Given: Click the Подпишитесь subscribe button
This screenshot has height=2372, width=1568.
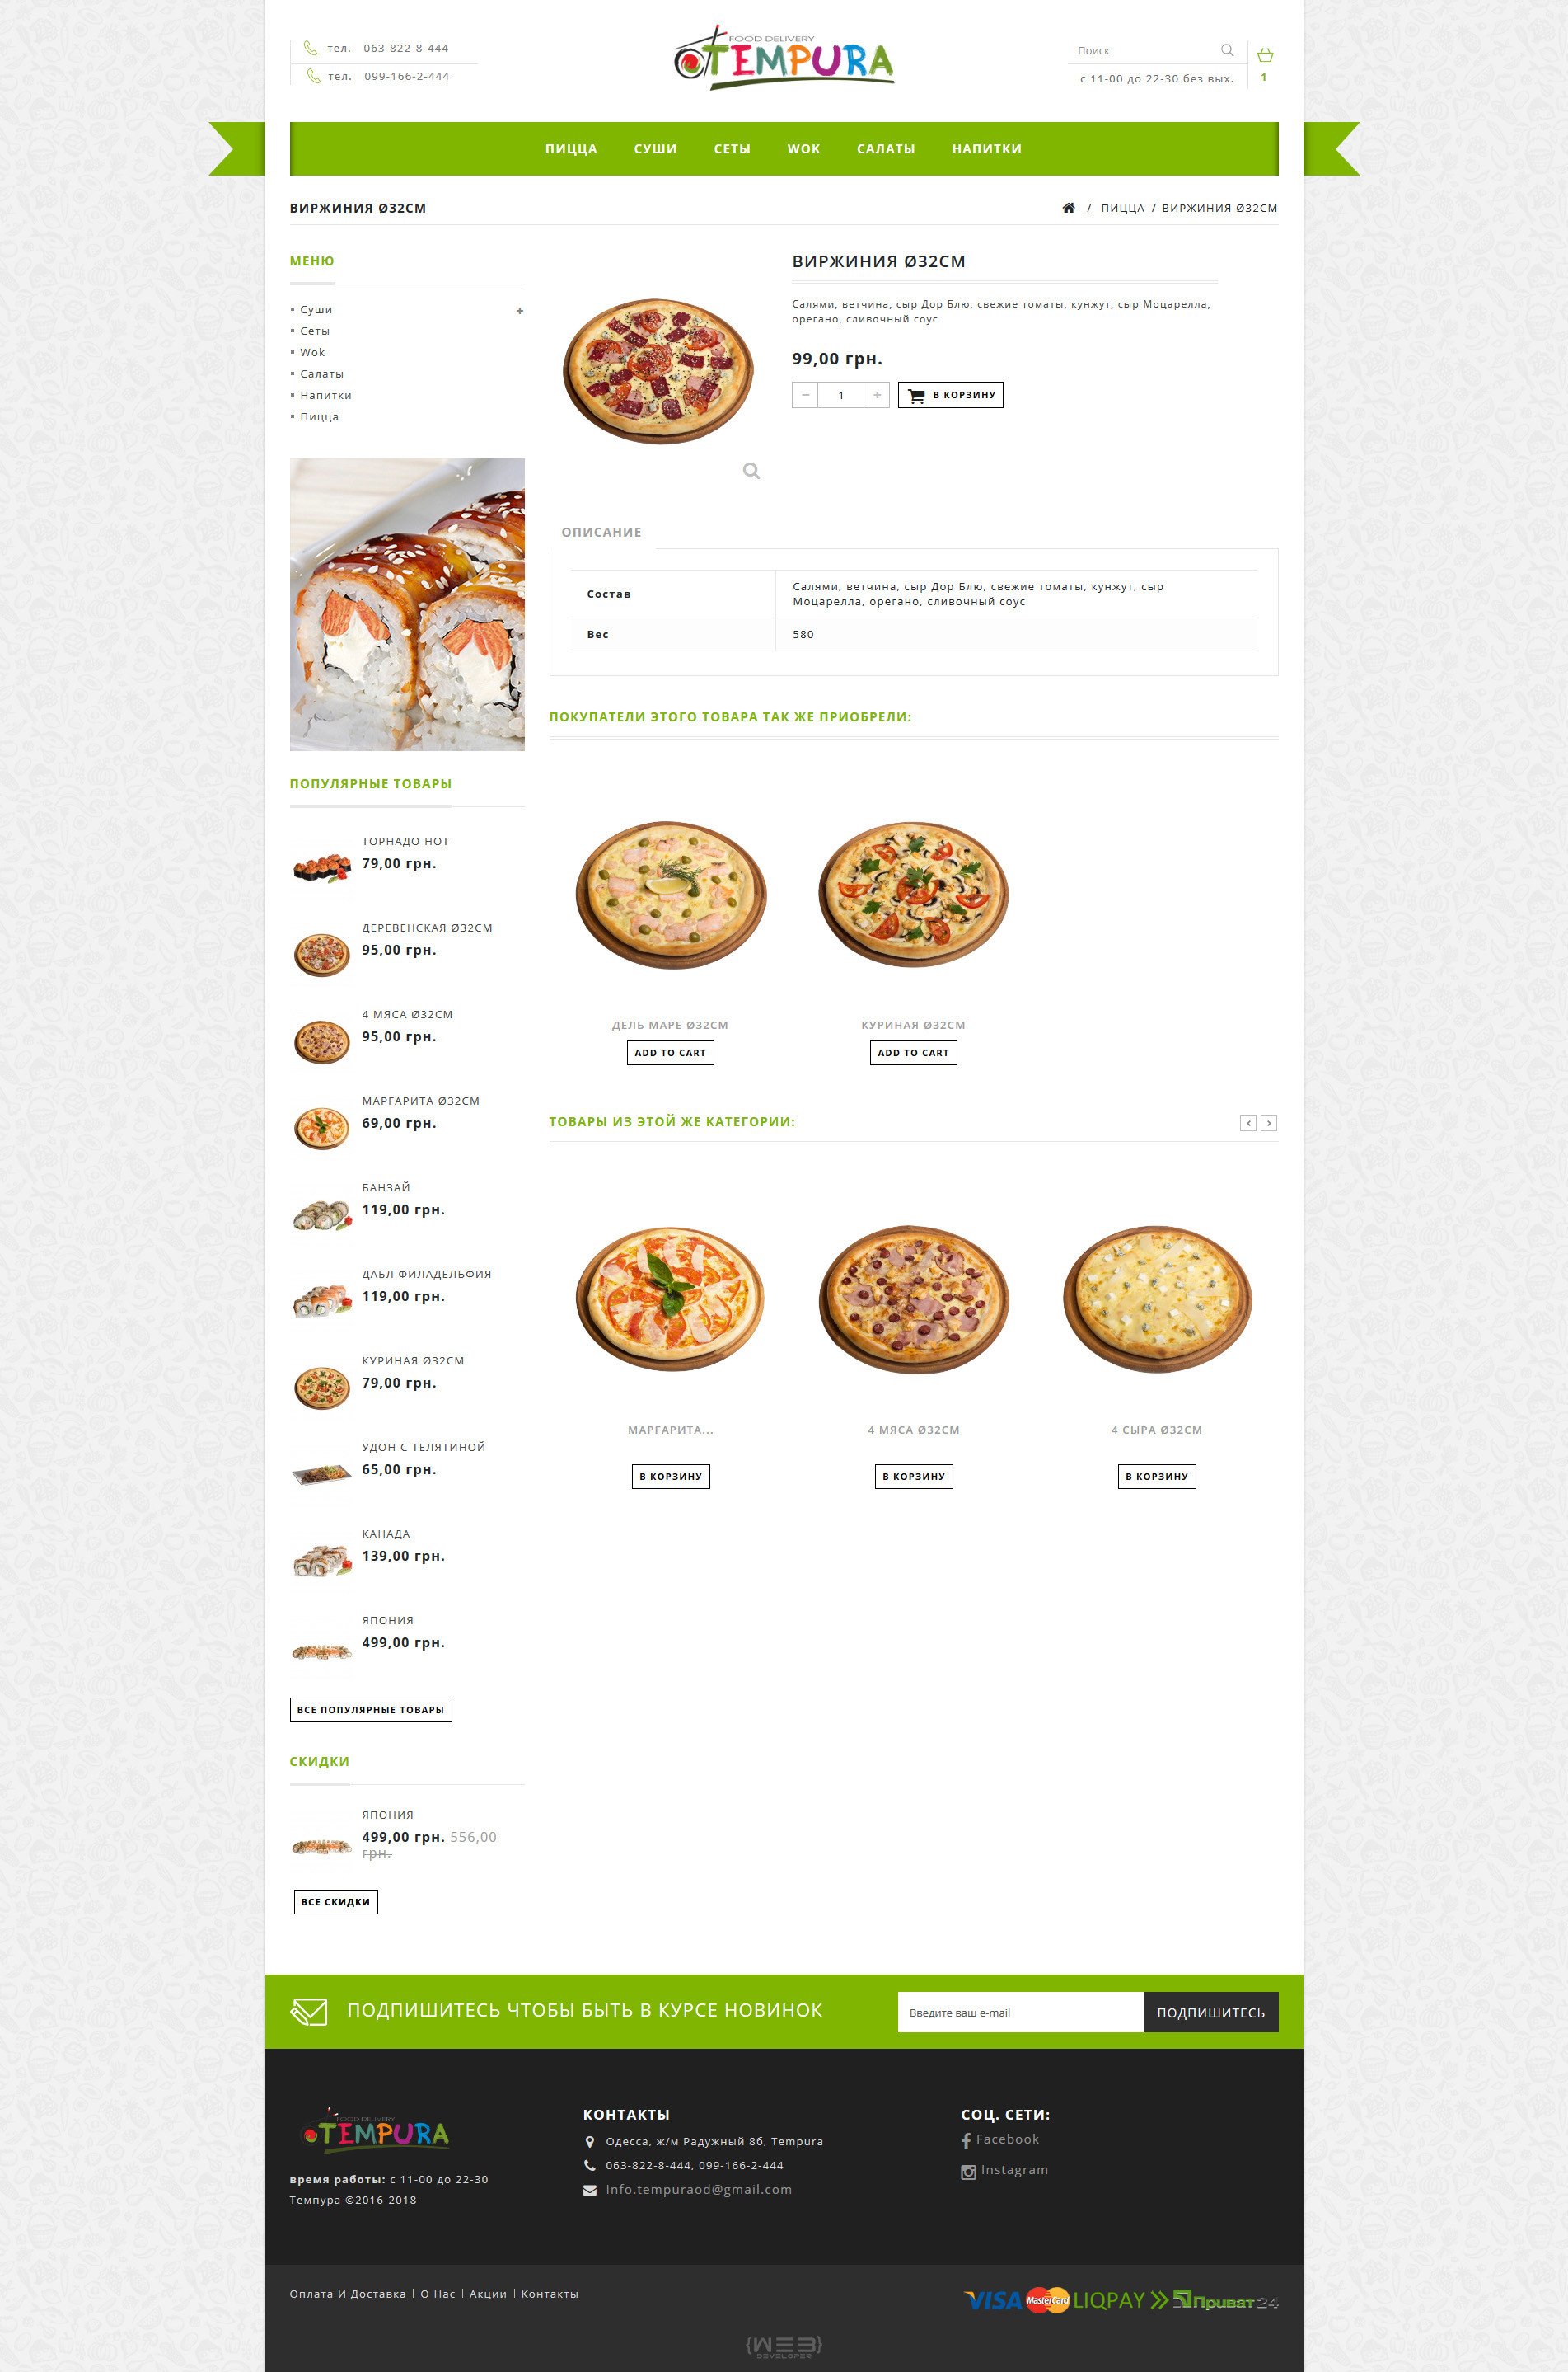Looking at the screenshot, I should [x=1211, y=2012].
